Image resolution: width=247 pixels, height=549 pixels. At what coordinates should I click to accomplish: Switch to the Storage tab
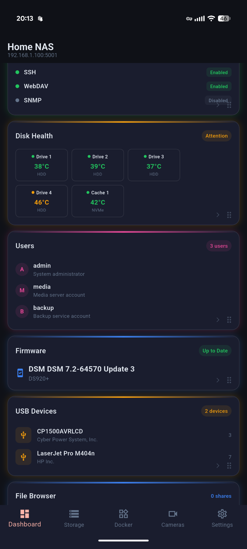pyautogui.click(x=74, y=520)
